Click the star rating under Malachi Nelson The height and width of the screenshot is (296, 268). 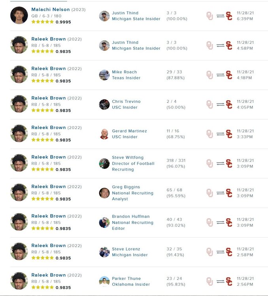(x=42, y=22)
